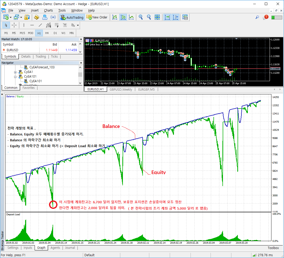Viewport: 284px width, 258px height.
Task: Switch to the GBPUSD,Weekly chart tab
Action: (x=121, y=89)
